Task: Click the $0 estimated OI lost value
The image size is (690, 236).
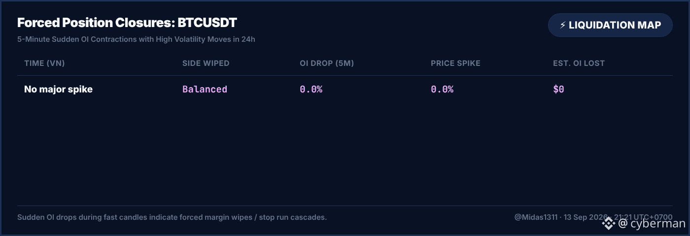Action: pos(558,89)
